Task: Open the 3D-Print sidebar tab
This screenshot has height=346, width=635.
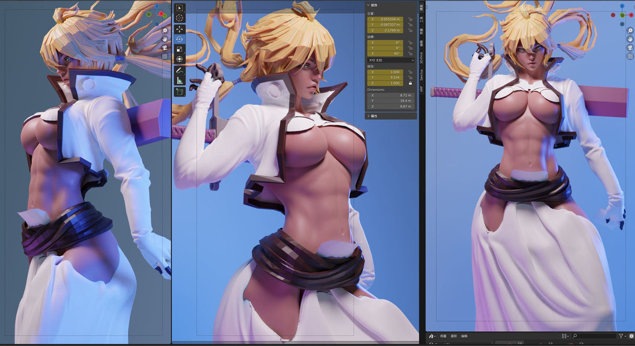Action: 422,58
